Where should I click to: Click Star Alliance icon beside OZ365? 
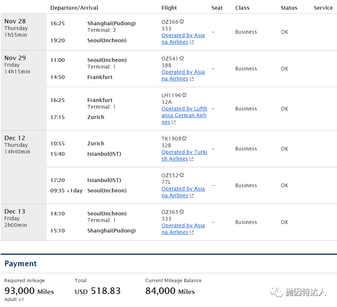pos(182,212)
